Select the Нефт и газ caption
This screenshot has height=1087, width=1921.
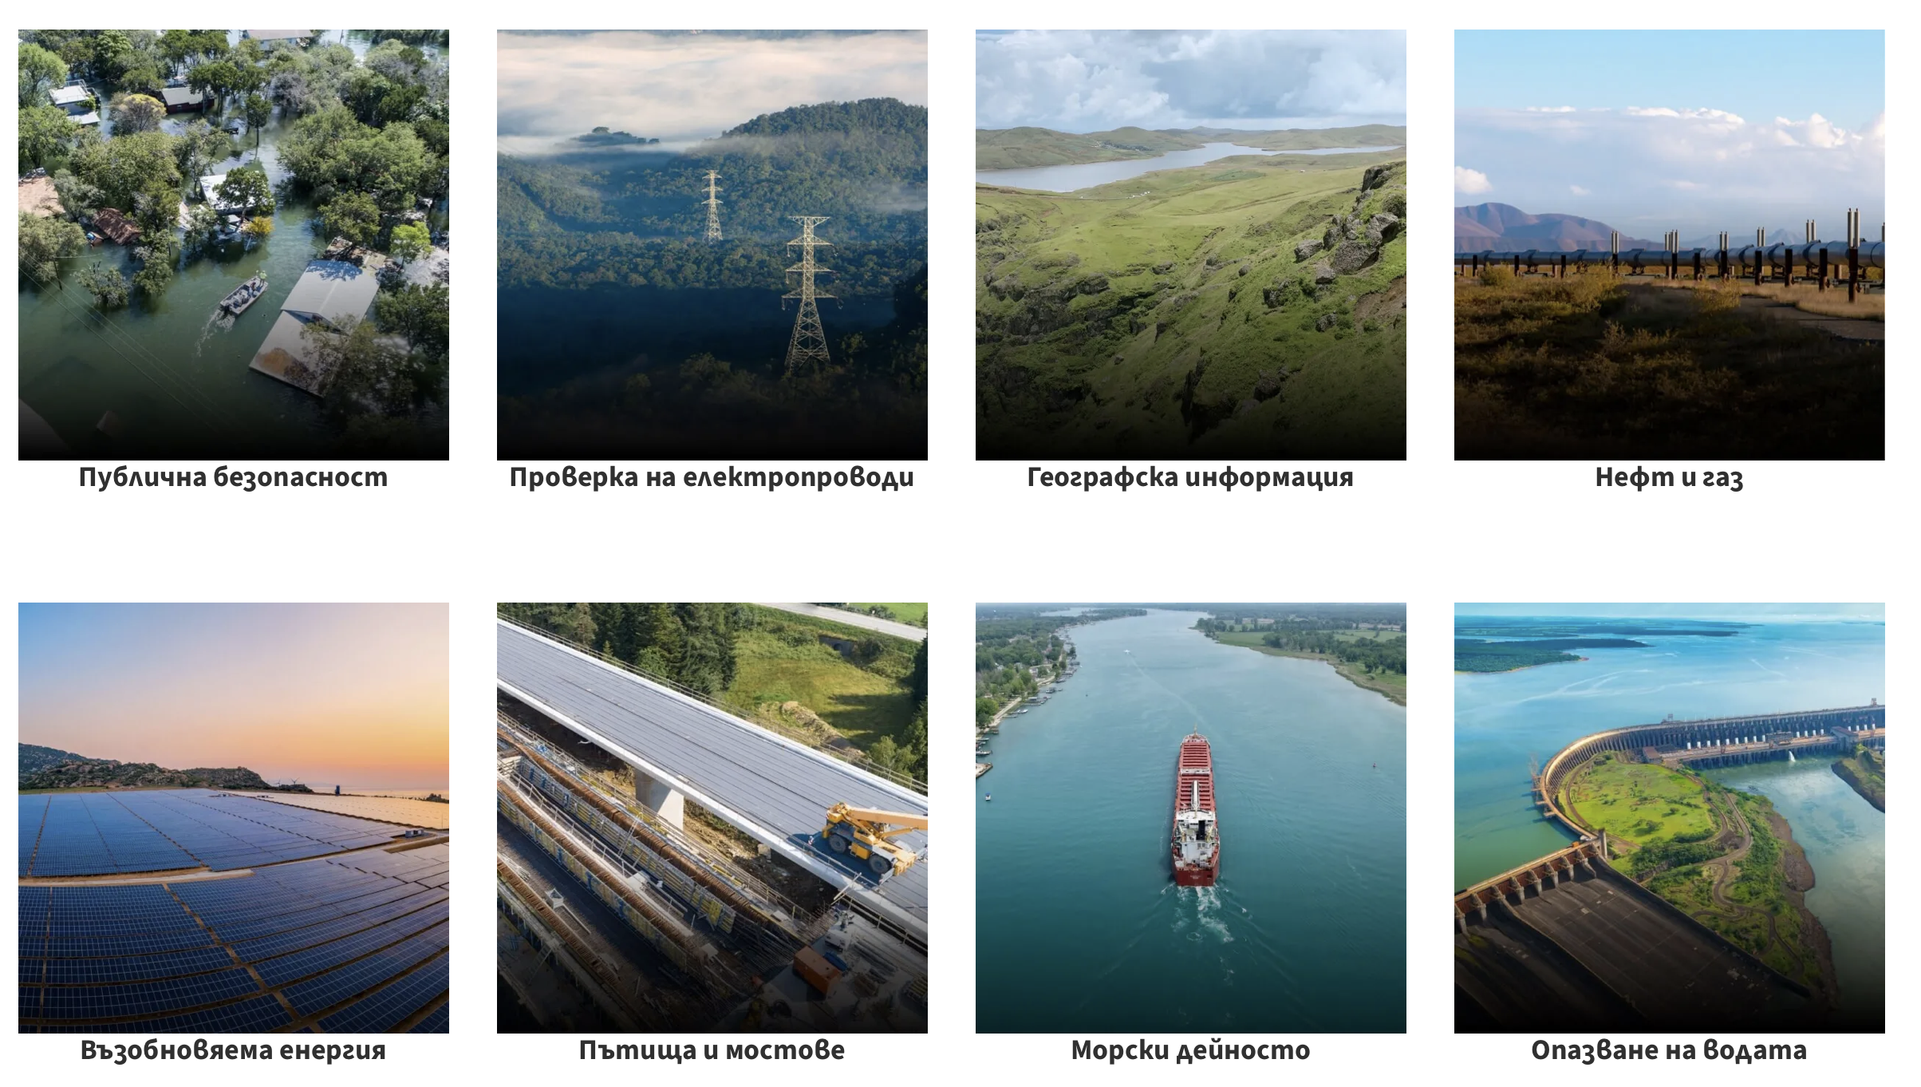1669,477
